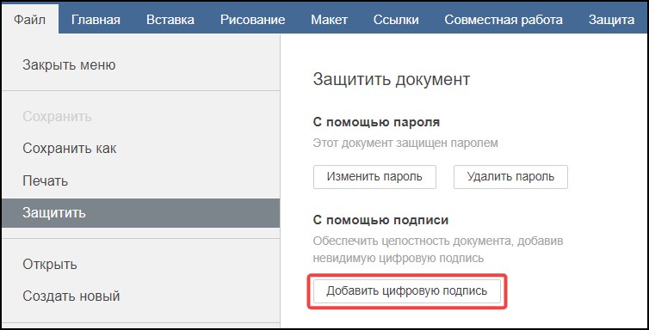Screen dimensions: 649x330
Task: Open the Файл tab
Action: click(x=30, y=20)
